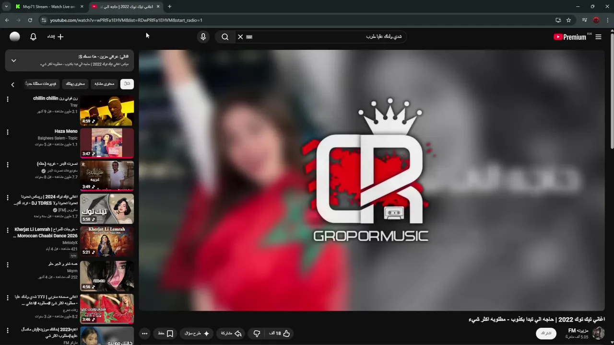Open options for Kherjat Li Lemrah video
614x345 pixels.
tap(7, 231)
